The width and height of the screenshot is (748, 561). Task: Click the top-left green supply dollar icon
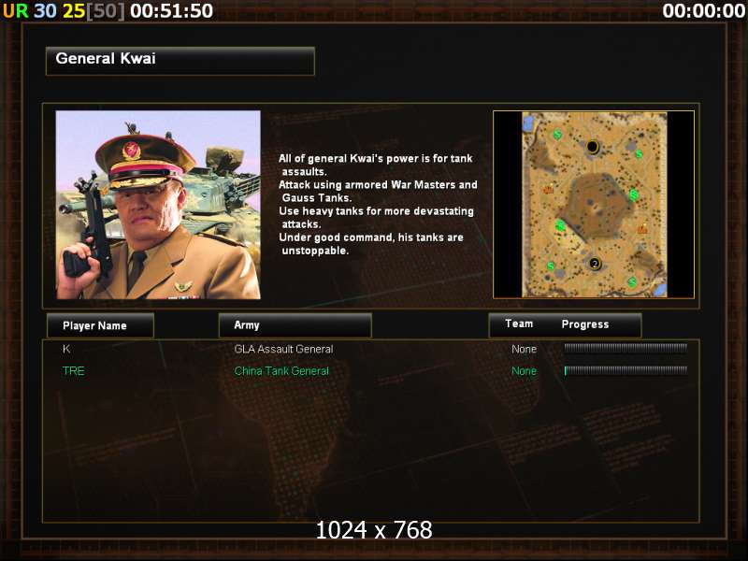557,135
